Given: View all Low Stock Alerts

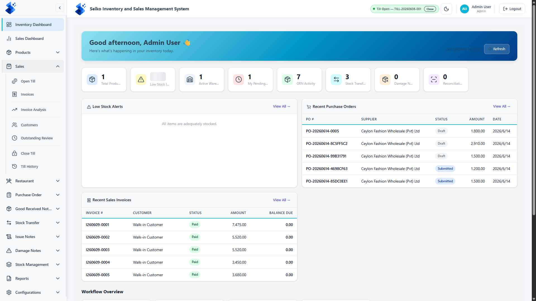Looking at the screenshot, I should coord(282,106).
